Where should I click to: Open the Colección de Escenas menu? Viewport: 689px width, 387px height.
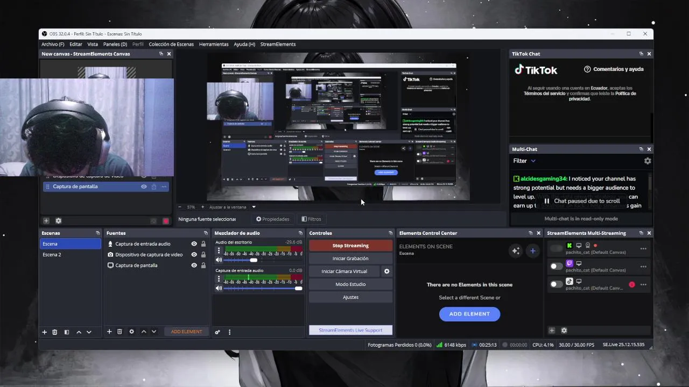click(171, 44)
